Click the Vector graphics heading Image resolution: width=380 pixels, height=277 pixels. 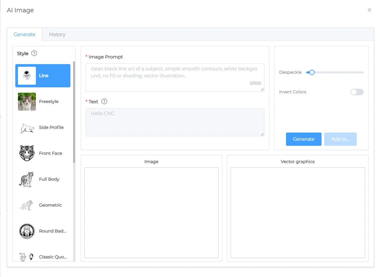pyautogui.click(x=298, y=162)
